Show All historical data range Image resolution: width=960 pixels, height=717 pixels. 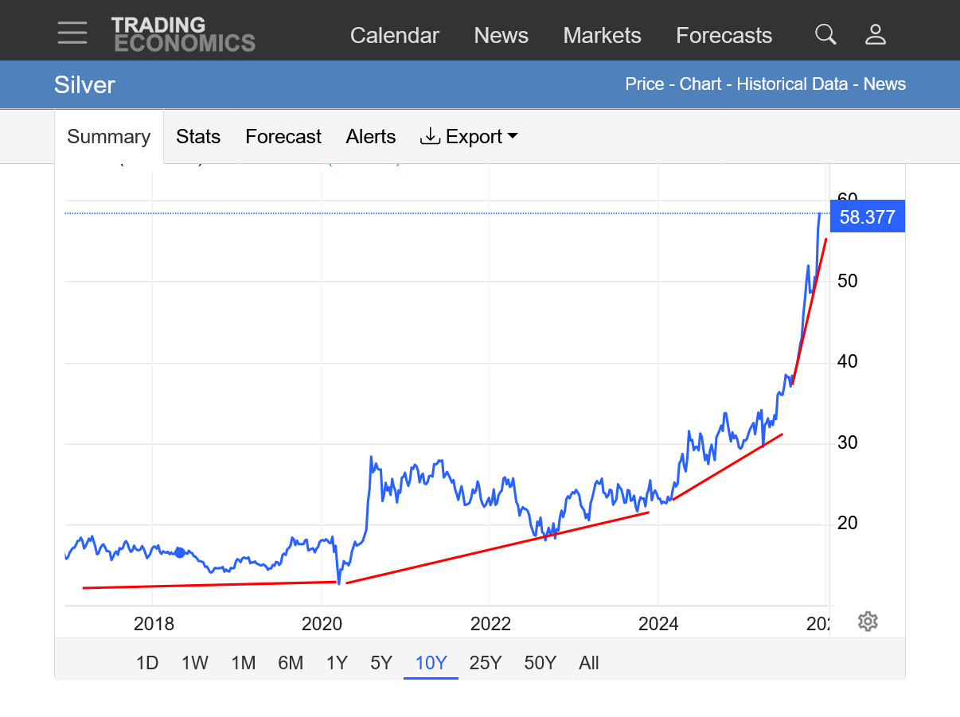(589, 663)
